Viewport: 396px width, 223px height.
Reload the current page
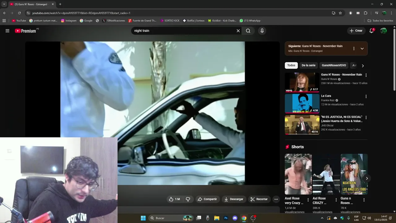tap(19, 13)
